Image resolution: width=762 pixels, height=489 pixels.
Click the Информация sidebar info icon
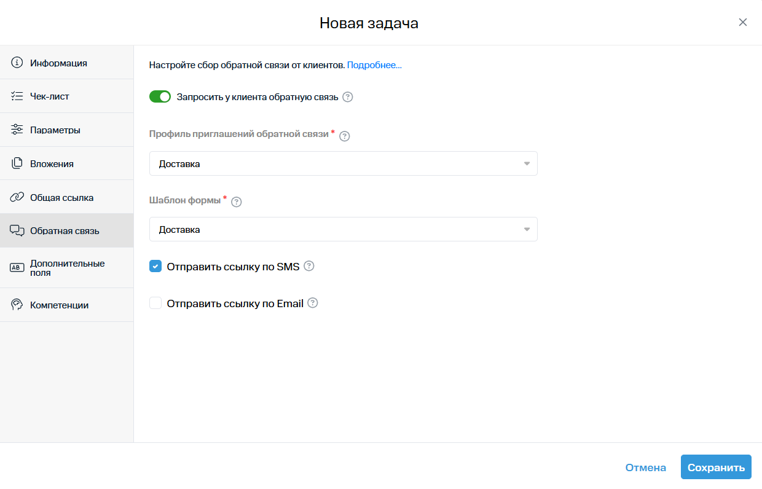tap(17, 63)
